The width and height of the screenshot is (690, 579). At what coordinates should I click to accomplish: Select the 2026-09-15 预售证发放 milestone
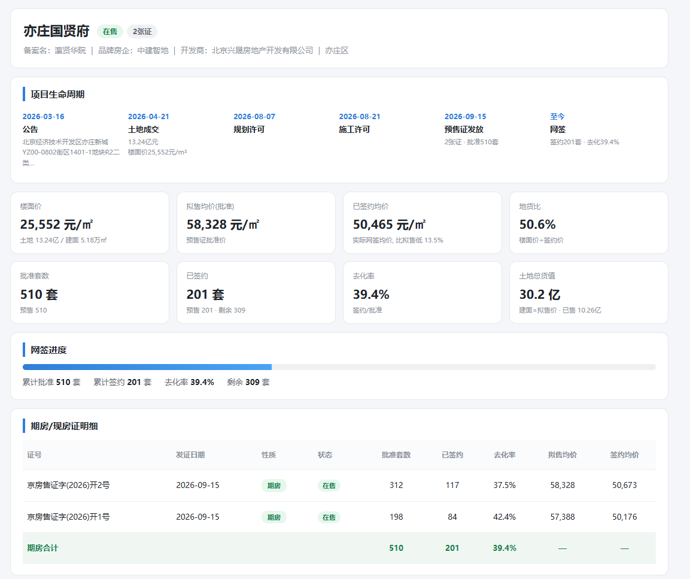(x=493, y=129)
